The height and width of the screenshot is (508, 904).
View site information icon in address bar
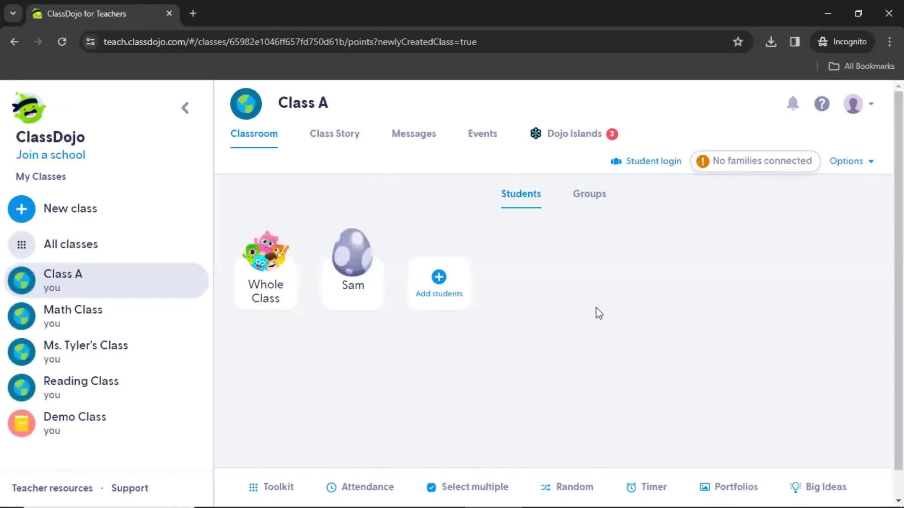[x=90, y=42]
